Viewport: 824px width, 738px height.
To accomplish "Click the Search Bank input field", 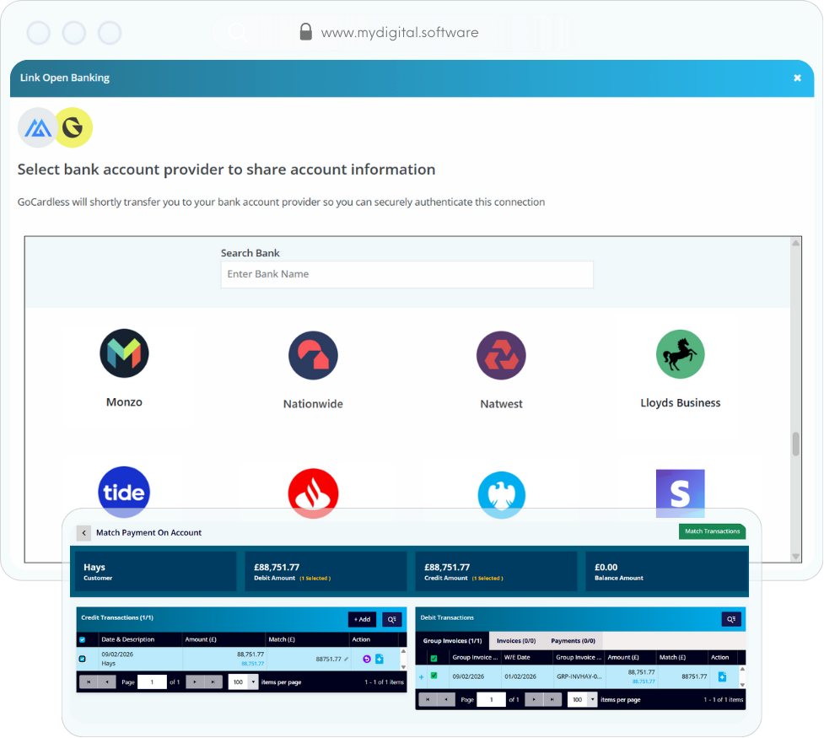I will pyautogui.click(x=407, y=274).
